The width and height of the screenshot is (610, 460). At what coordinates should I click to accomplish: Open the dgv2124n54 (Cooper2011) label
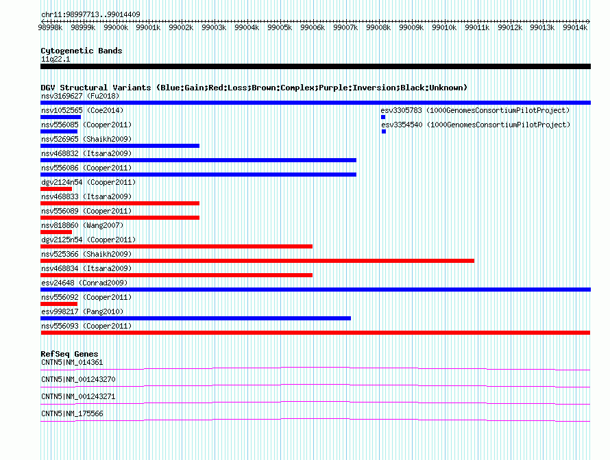(x=88, y=182)
